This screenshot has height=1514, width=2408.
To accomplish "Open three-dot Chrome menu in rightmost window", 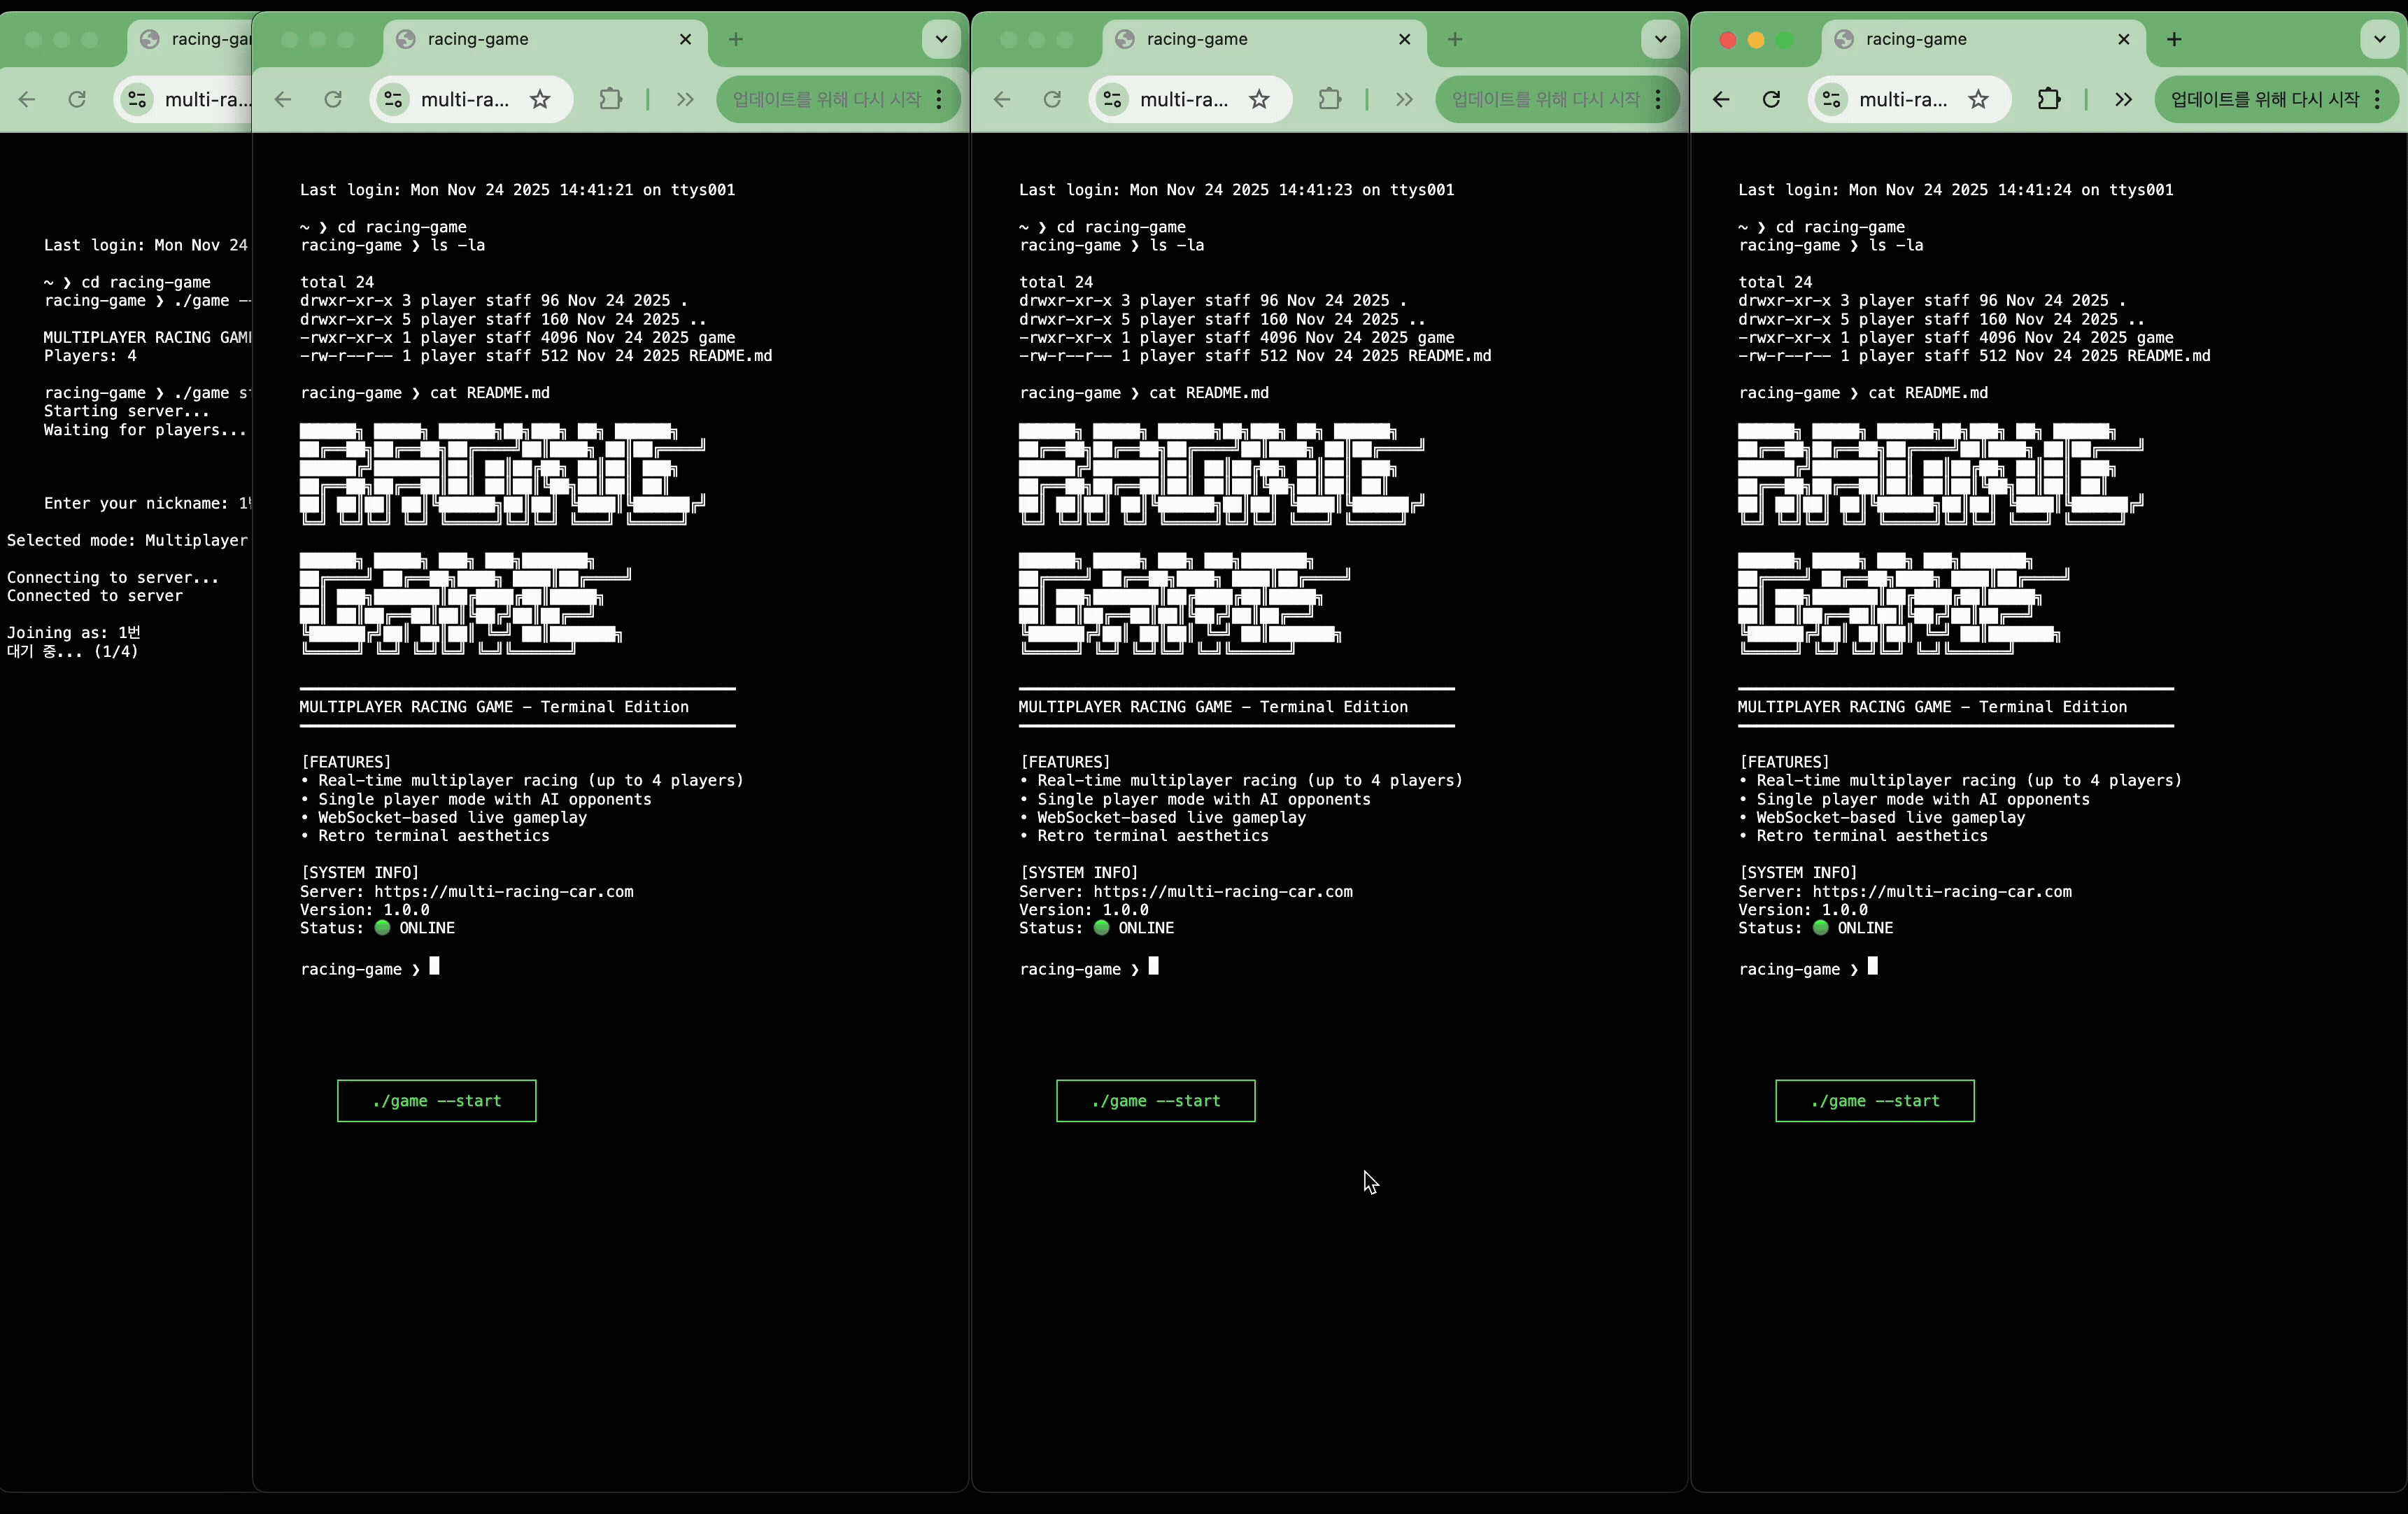I will coord(2377,99).
